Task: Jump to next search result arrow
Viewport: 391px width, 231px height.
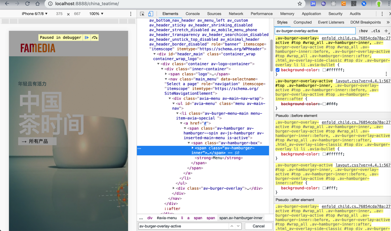Action: click(x=238, y=226)
